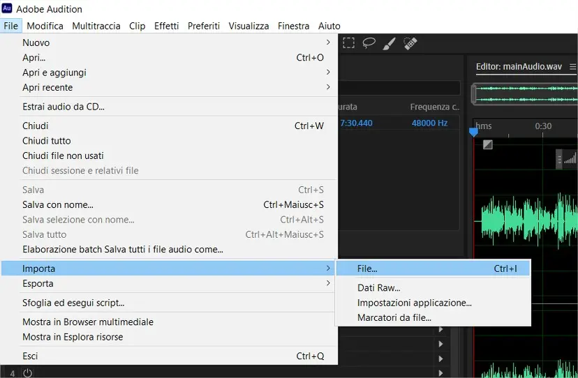Click the overview waveform navigator
Viewport: 578px width, 378px height.
[524, 94]
